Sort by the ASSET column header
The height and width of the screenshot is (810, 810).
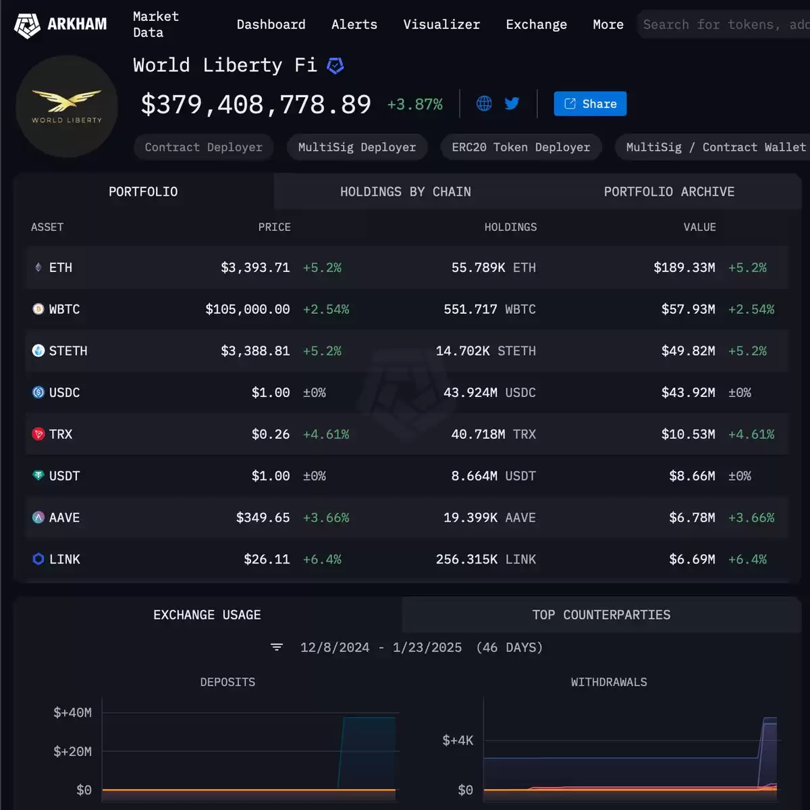(47, 227)
